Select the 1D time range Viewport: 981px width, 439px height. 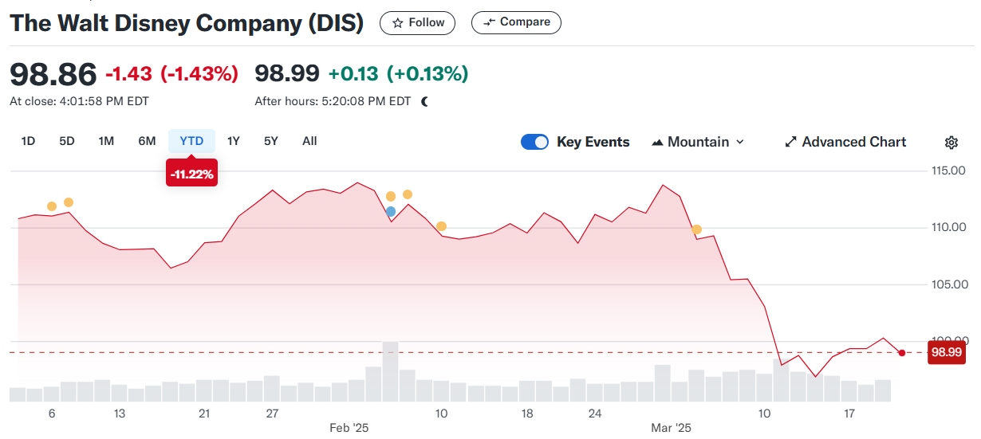coord(28,141)
